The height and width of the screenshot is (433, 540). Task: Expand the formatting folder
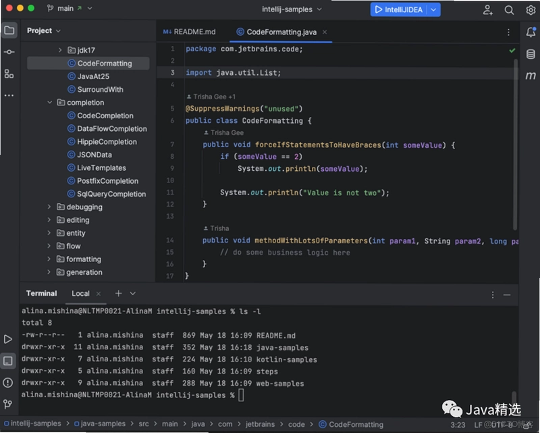(x=49, y=259)
